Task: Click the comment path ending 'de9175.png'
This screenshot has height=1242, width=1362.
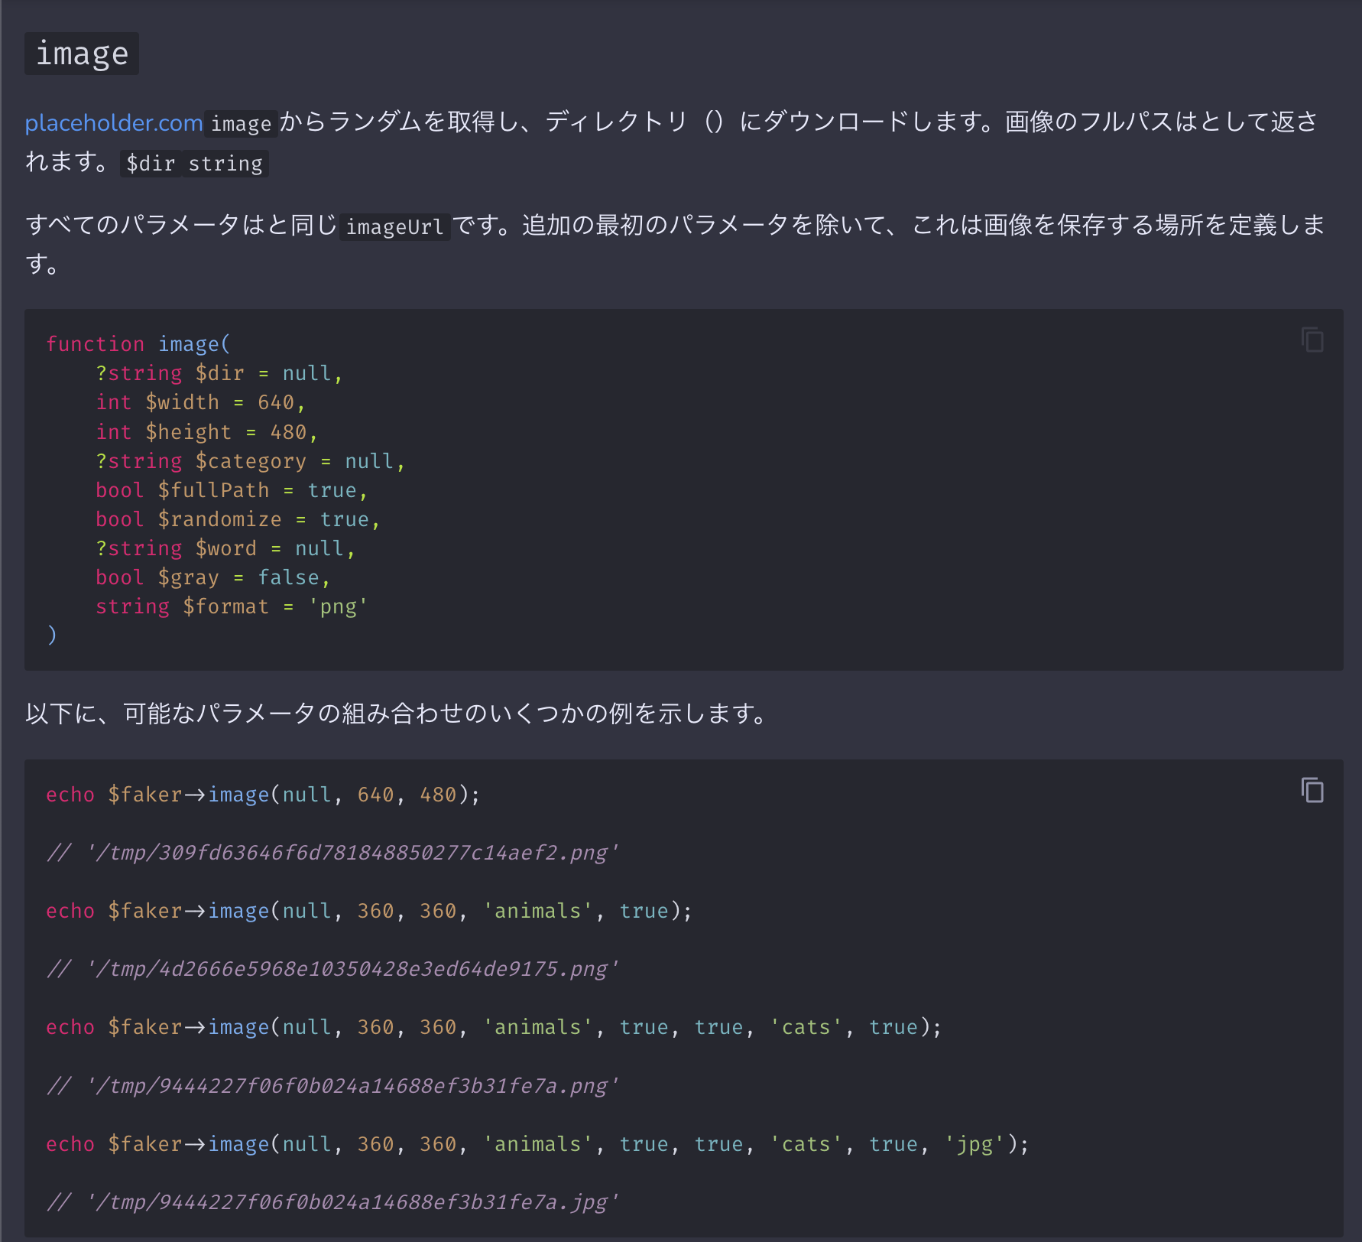Action: point(333,969)
